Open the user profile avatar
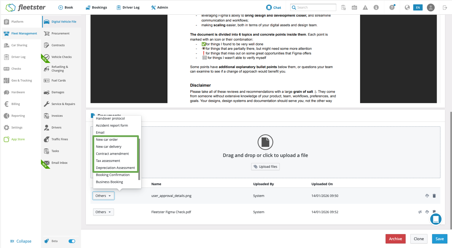Image resolution: width=452 pixels, height=248 pixels. point(431,8)
